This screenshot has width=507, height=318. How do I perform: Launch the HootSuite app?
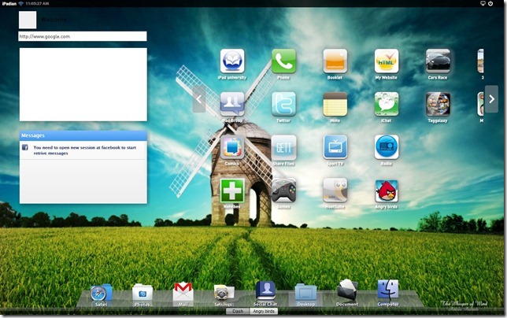click(x=335, y=190)
